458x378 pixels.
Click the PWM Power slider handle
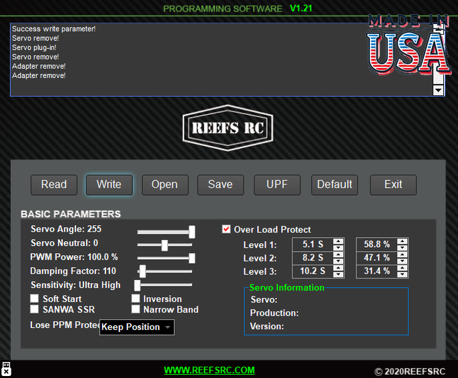point(192,258)
